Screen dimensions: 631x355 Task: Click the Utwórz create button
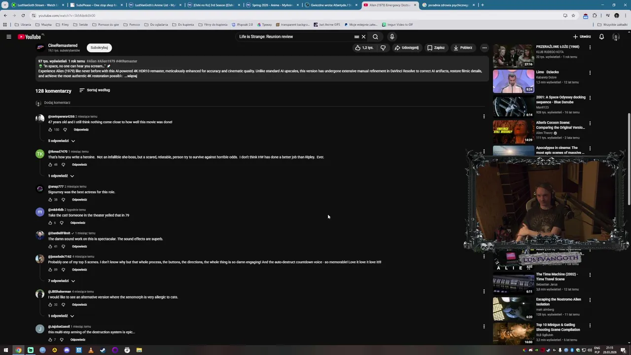tap(582, 36)
